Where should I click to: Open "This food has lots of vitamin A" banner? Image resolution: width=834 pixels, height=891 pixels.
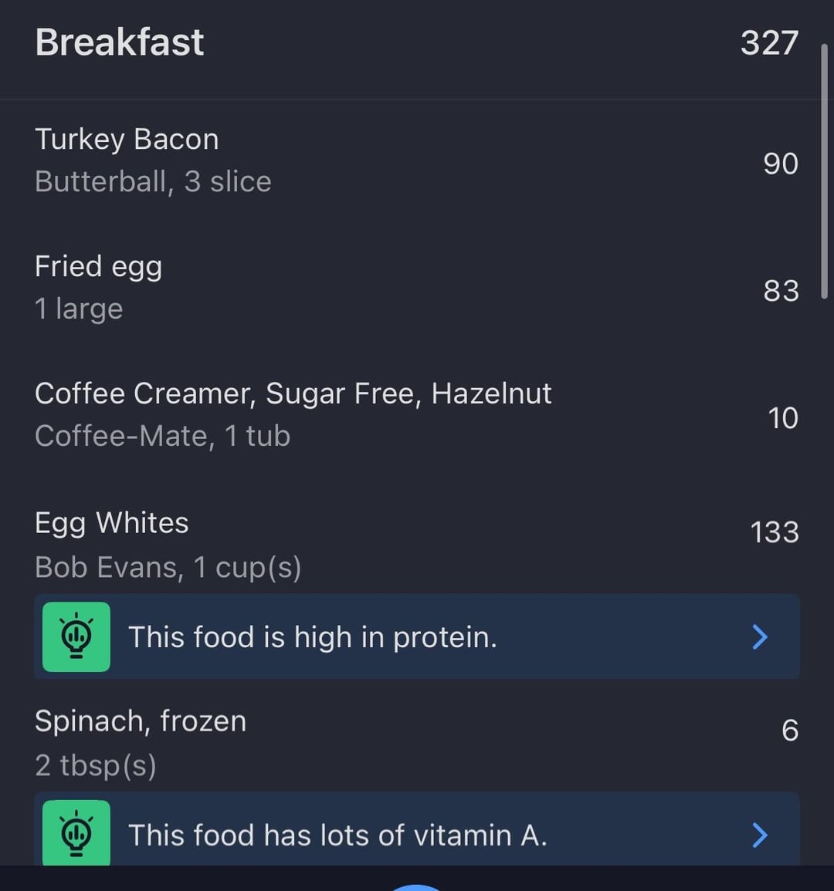click(x=417, y=829)
